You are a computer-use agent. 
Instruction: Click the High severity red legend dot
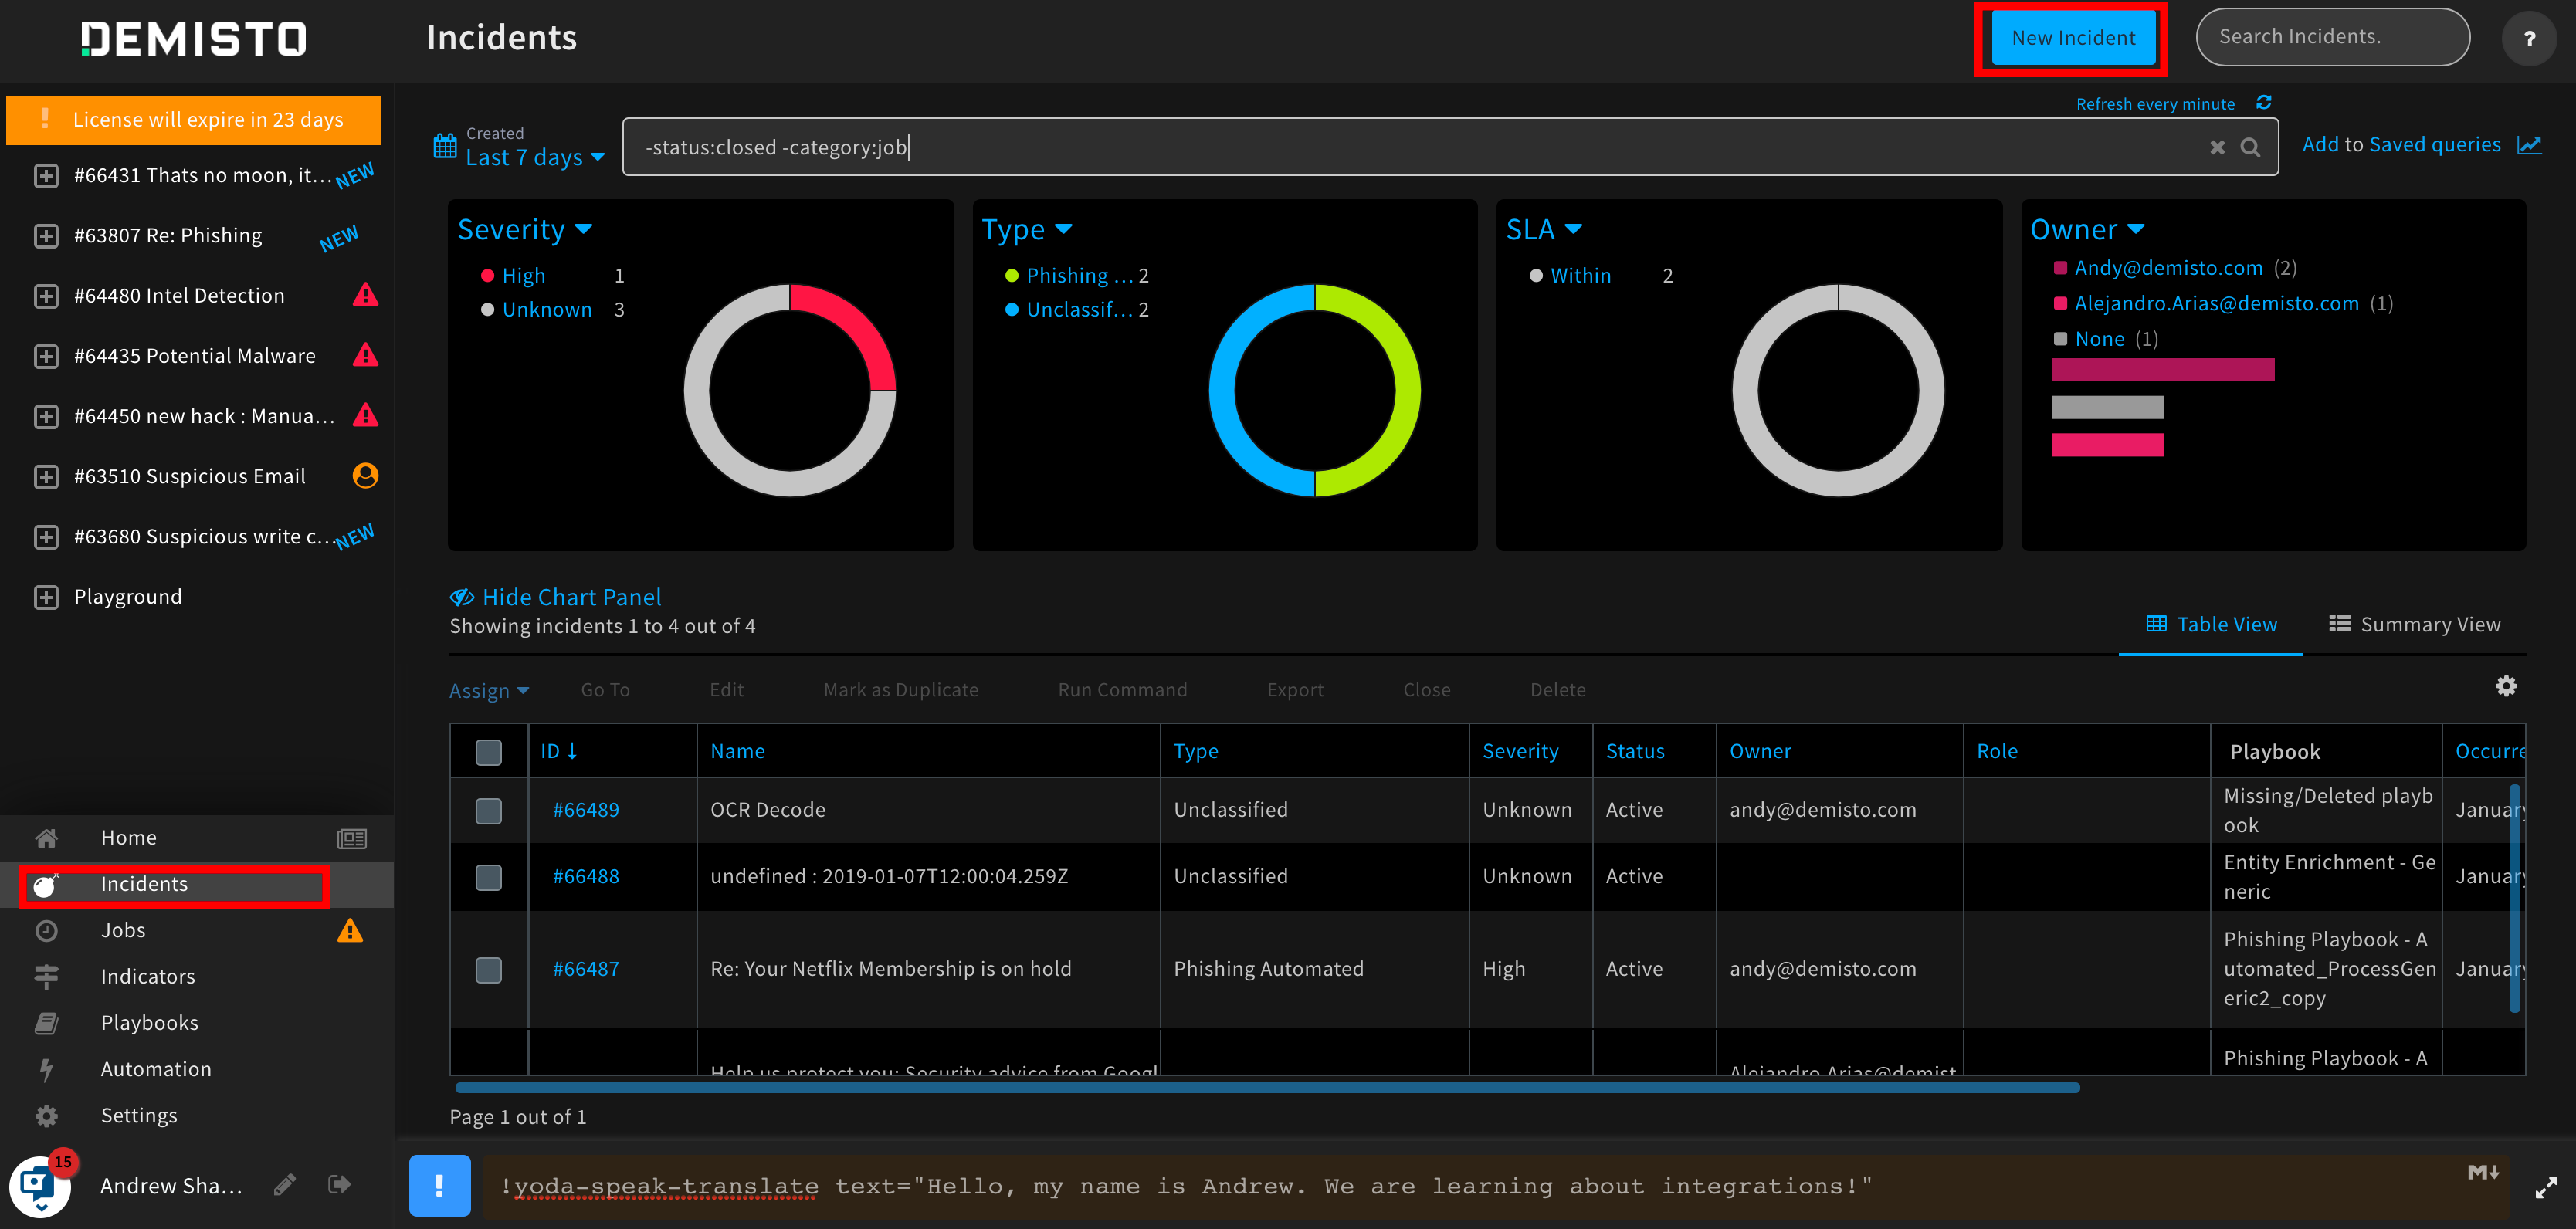[487, 276]
